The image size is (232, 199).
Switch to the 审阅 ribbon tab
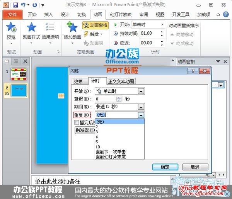point(144,14)
